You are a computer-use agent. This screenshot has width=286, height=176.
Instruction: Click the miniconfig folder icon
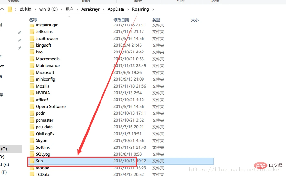click(x=32, y=79)
